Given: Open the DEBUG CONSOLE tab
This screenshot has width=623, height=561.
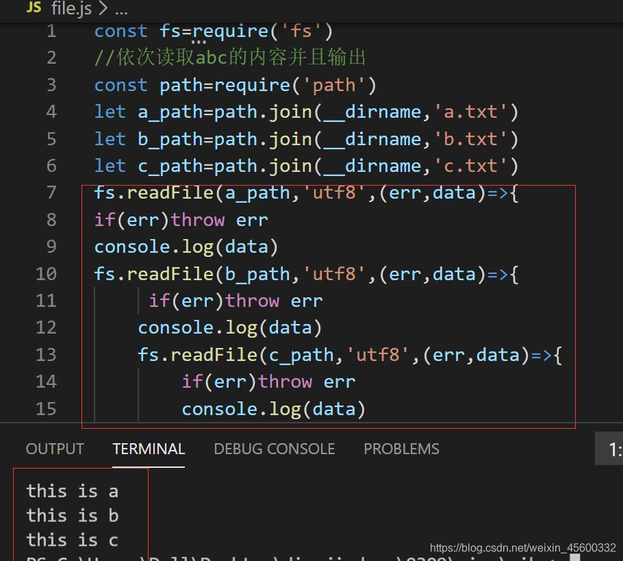Looking at the screenshot, I should click(274, 449).
